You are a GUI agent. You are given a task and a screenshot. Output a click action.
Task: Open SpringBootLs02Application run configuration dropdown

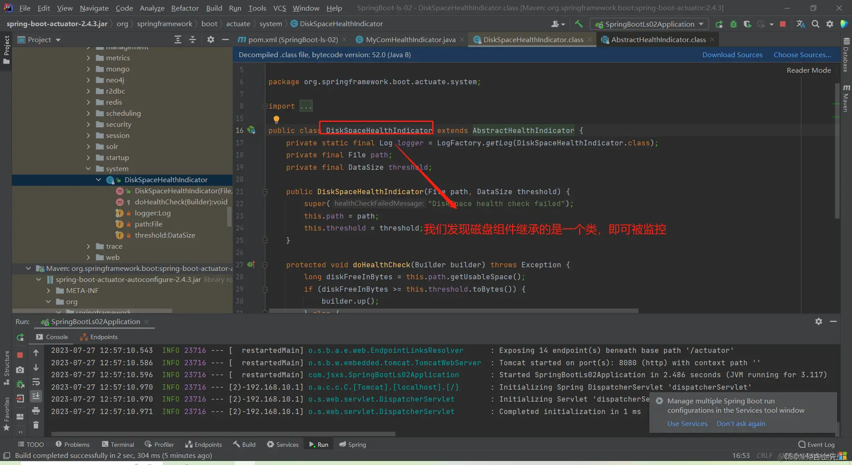649,24
